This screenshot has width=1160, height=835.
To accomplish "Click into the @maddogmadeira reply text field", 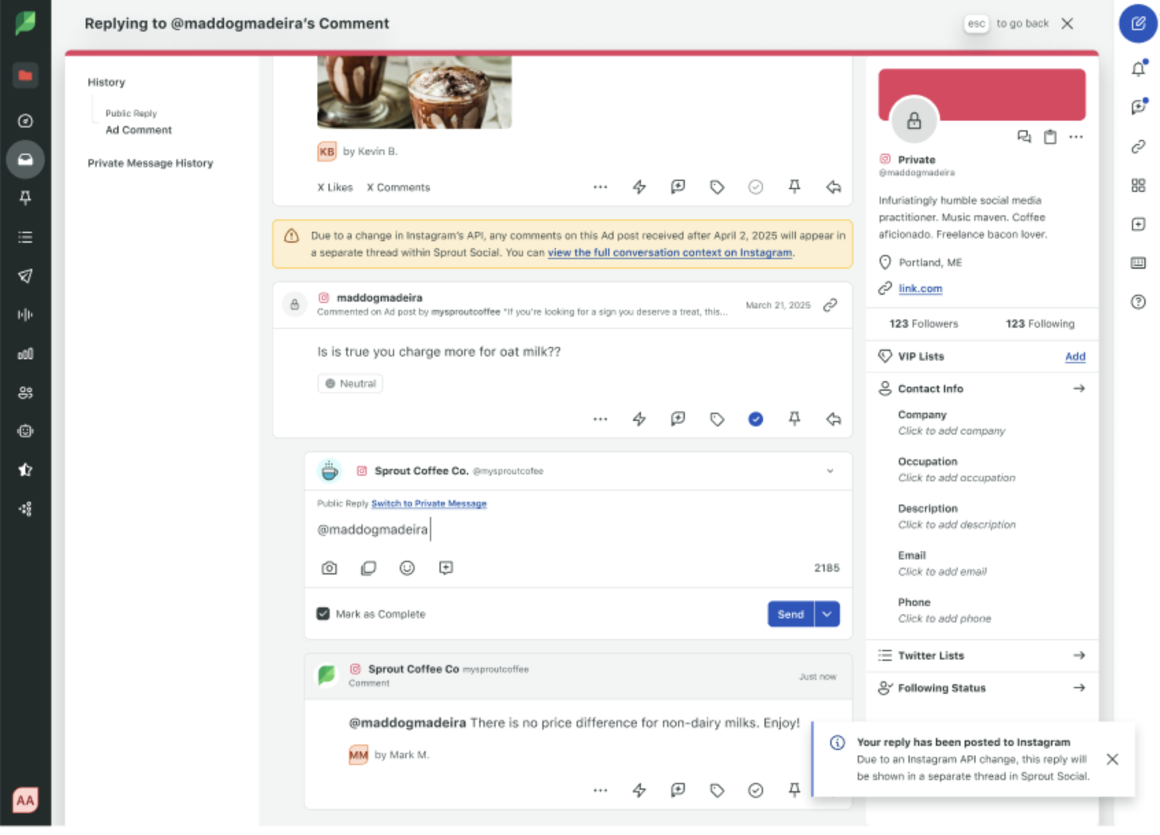I will pyautogui.click(x=578, y=530).
